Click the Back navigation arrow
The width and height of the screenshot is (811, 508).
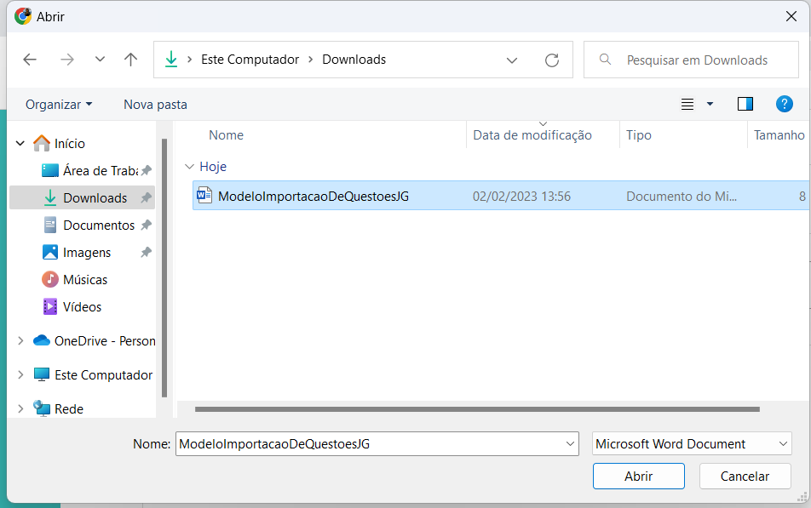point(30,60)
